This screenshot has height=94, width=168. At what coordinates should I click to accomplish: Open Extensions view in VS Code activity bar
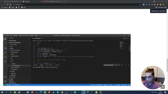pos(5,62)
